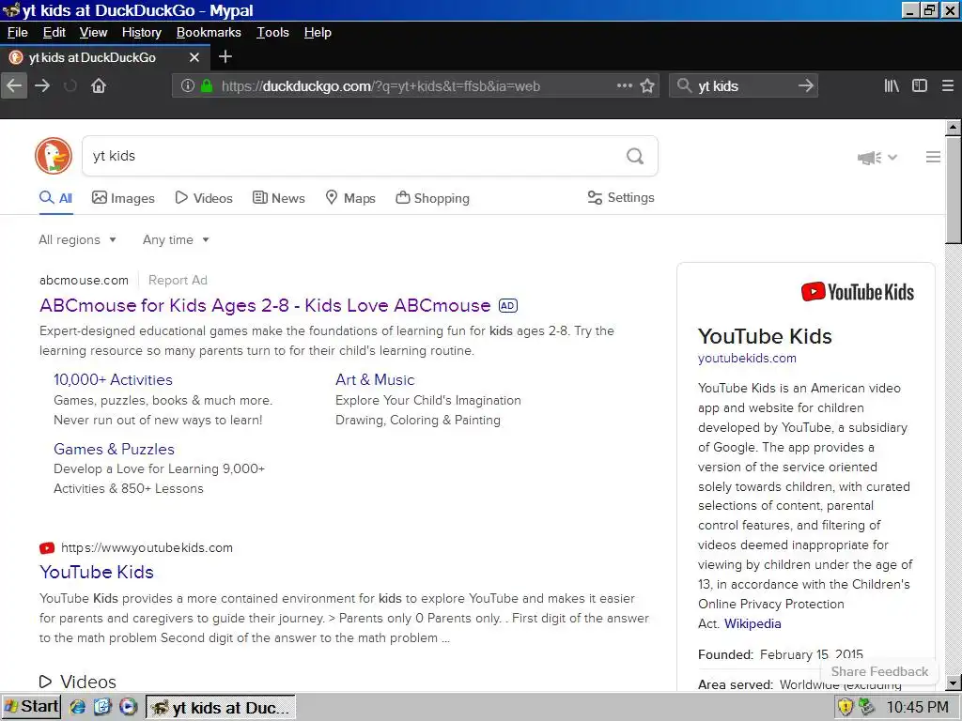Show site information icon in address bar

[188, 85]
